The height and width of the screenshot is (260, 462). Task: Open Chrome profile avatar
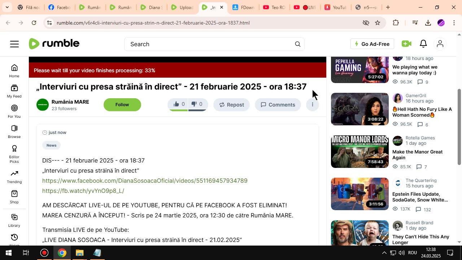[x=441, y=23]
